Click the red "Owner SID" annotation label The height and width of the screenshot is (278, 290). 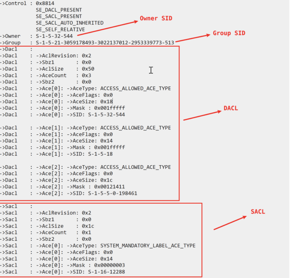pyautogui.click(x=156, y=18)
